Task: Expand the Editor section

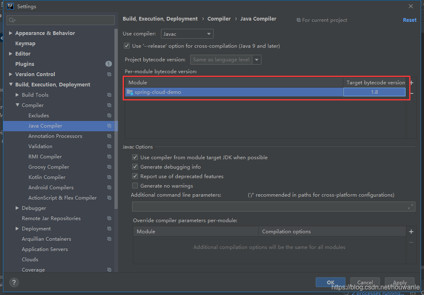Action: pyautogui.click(x=11, y=53)
